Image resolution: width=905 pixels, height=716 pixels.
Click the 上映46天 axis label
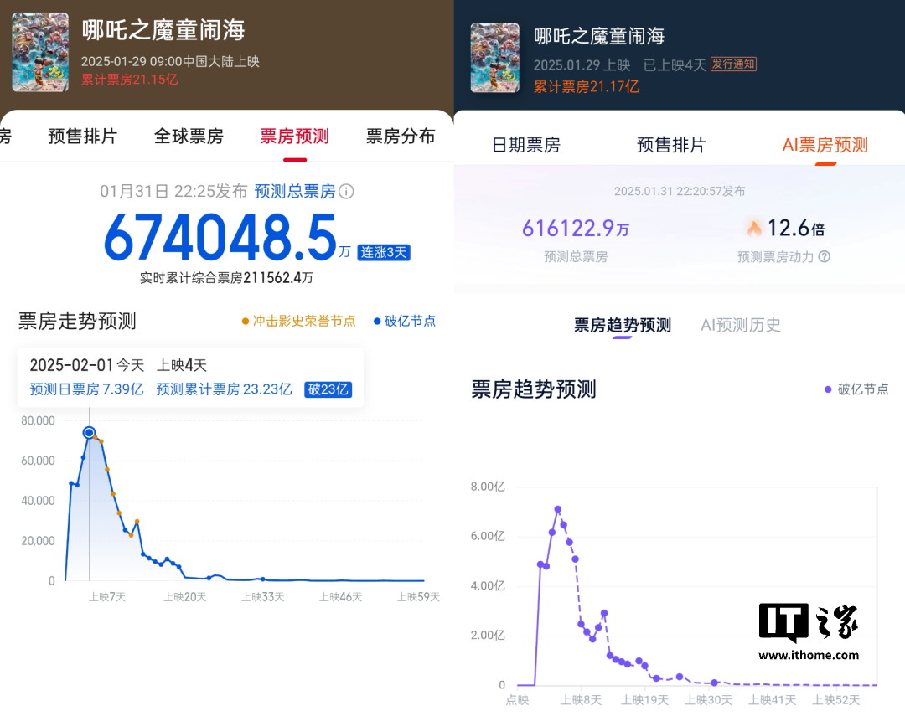[x=340, y=597]
